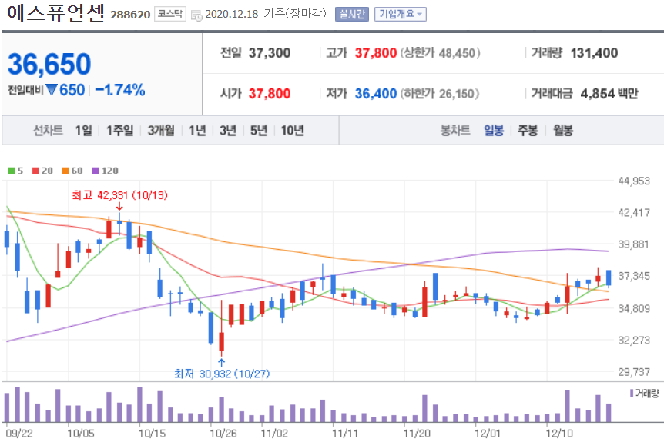The height and width of the screenshot is (442, 664).
Task: Click the 12/10 date axis label
Action: tap(559, 434)
